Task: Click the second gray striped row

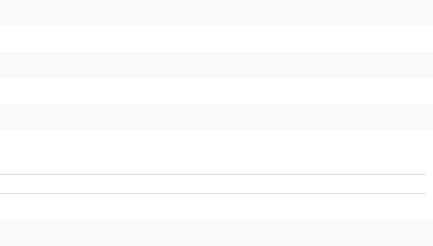Action: click(216, 65)
